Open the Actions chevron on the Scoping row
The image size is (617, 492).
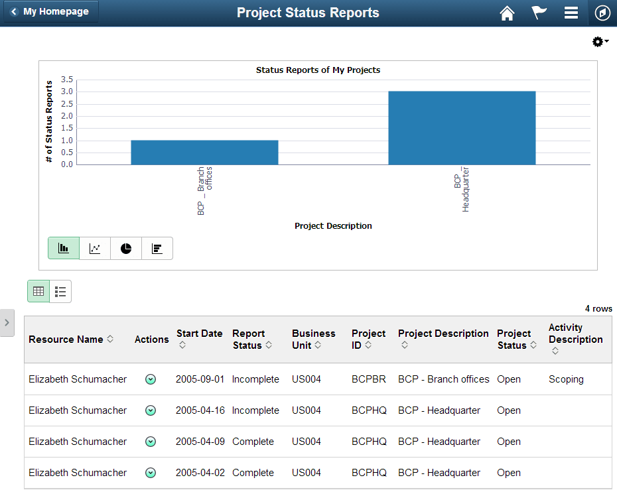[151, 379]
